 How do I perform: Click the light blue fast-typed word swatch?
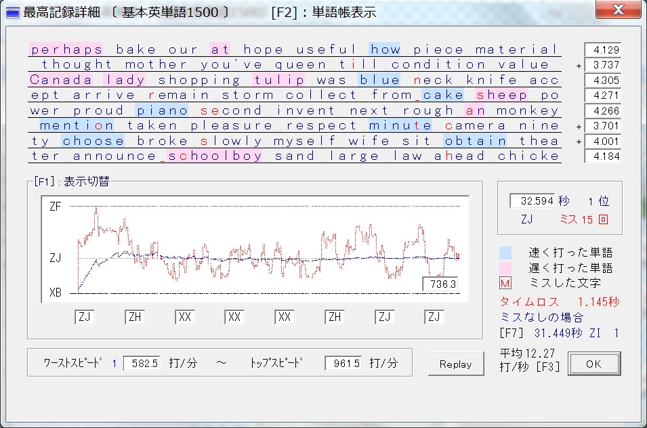click(505, 253)
